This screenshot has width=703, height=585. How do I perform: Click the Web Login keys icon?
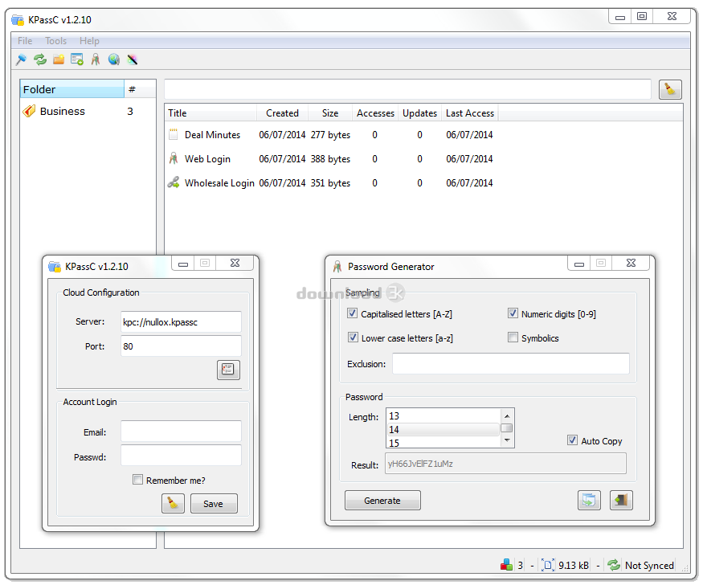(x=174, y=158)
